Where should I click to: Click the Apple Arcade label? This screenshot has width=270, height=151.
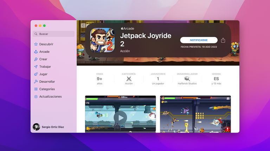[x=127, y=29]
